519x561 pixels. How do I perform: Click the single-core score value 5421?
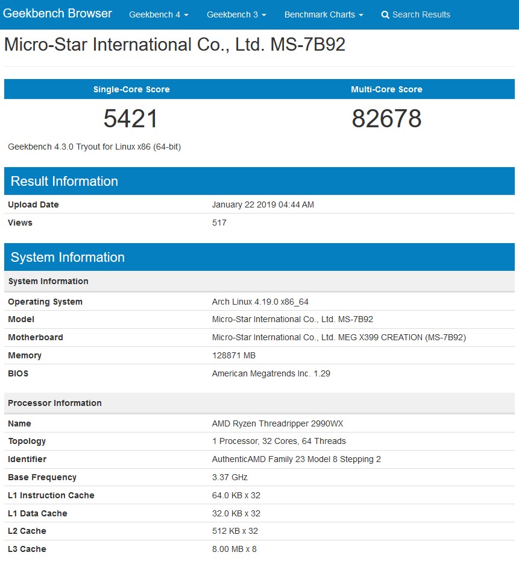click(x=130, y=118)
